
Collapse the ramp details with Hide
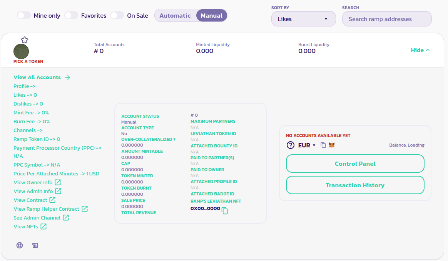click(420, 50)
